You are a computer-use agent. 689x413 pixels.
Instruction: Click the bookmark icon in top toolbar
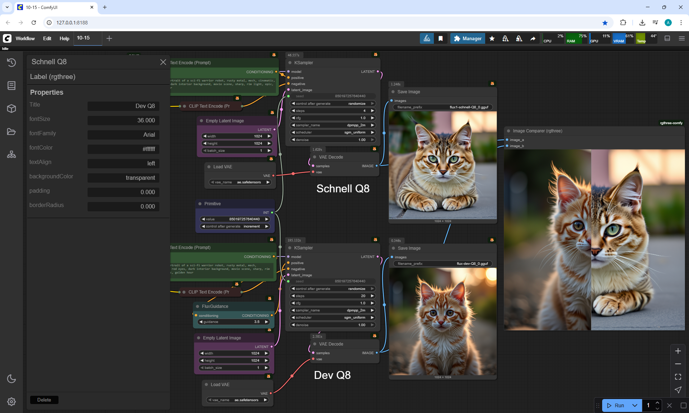tap(440, 38)
